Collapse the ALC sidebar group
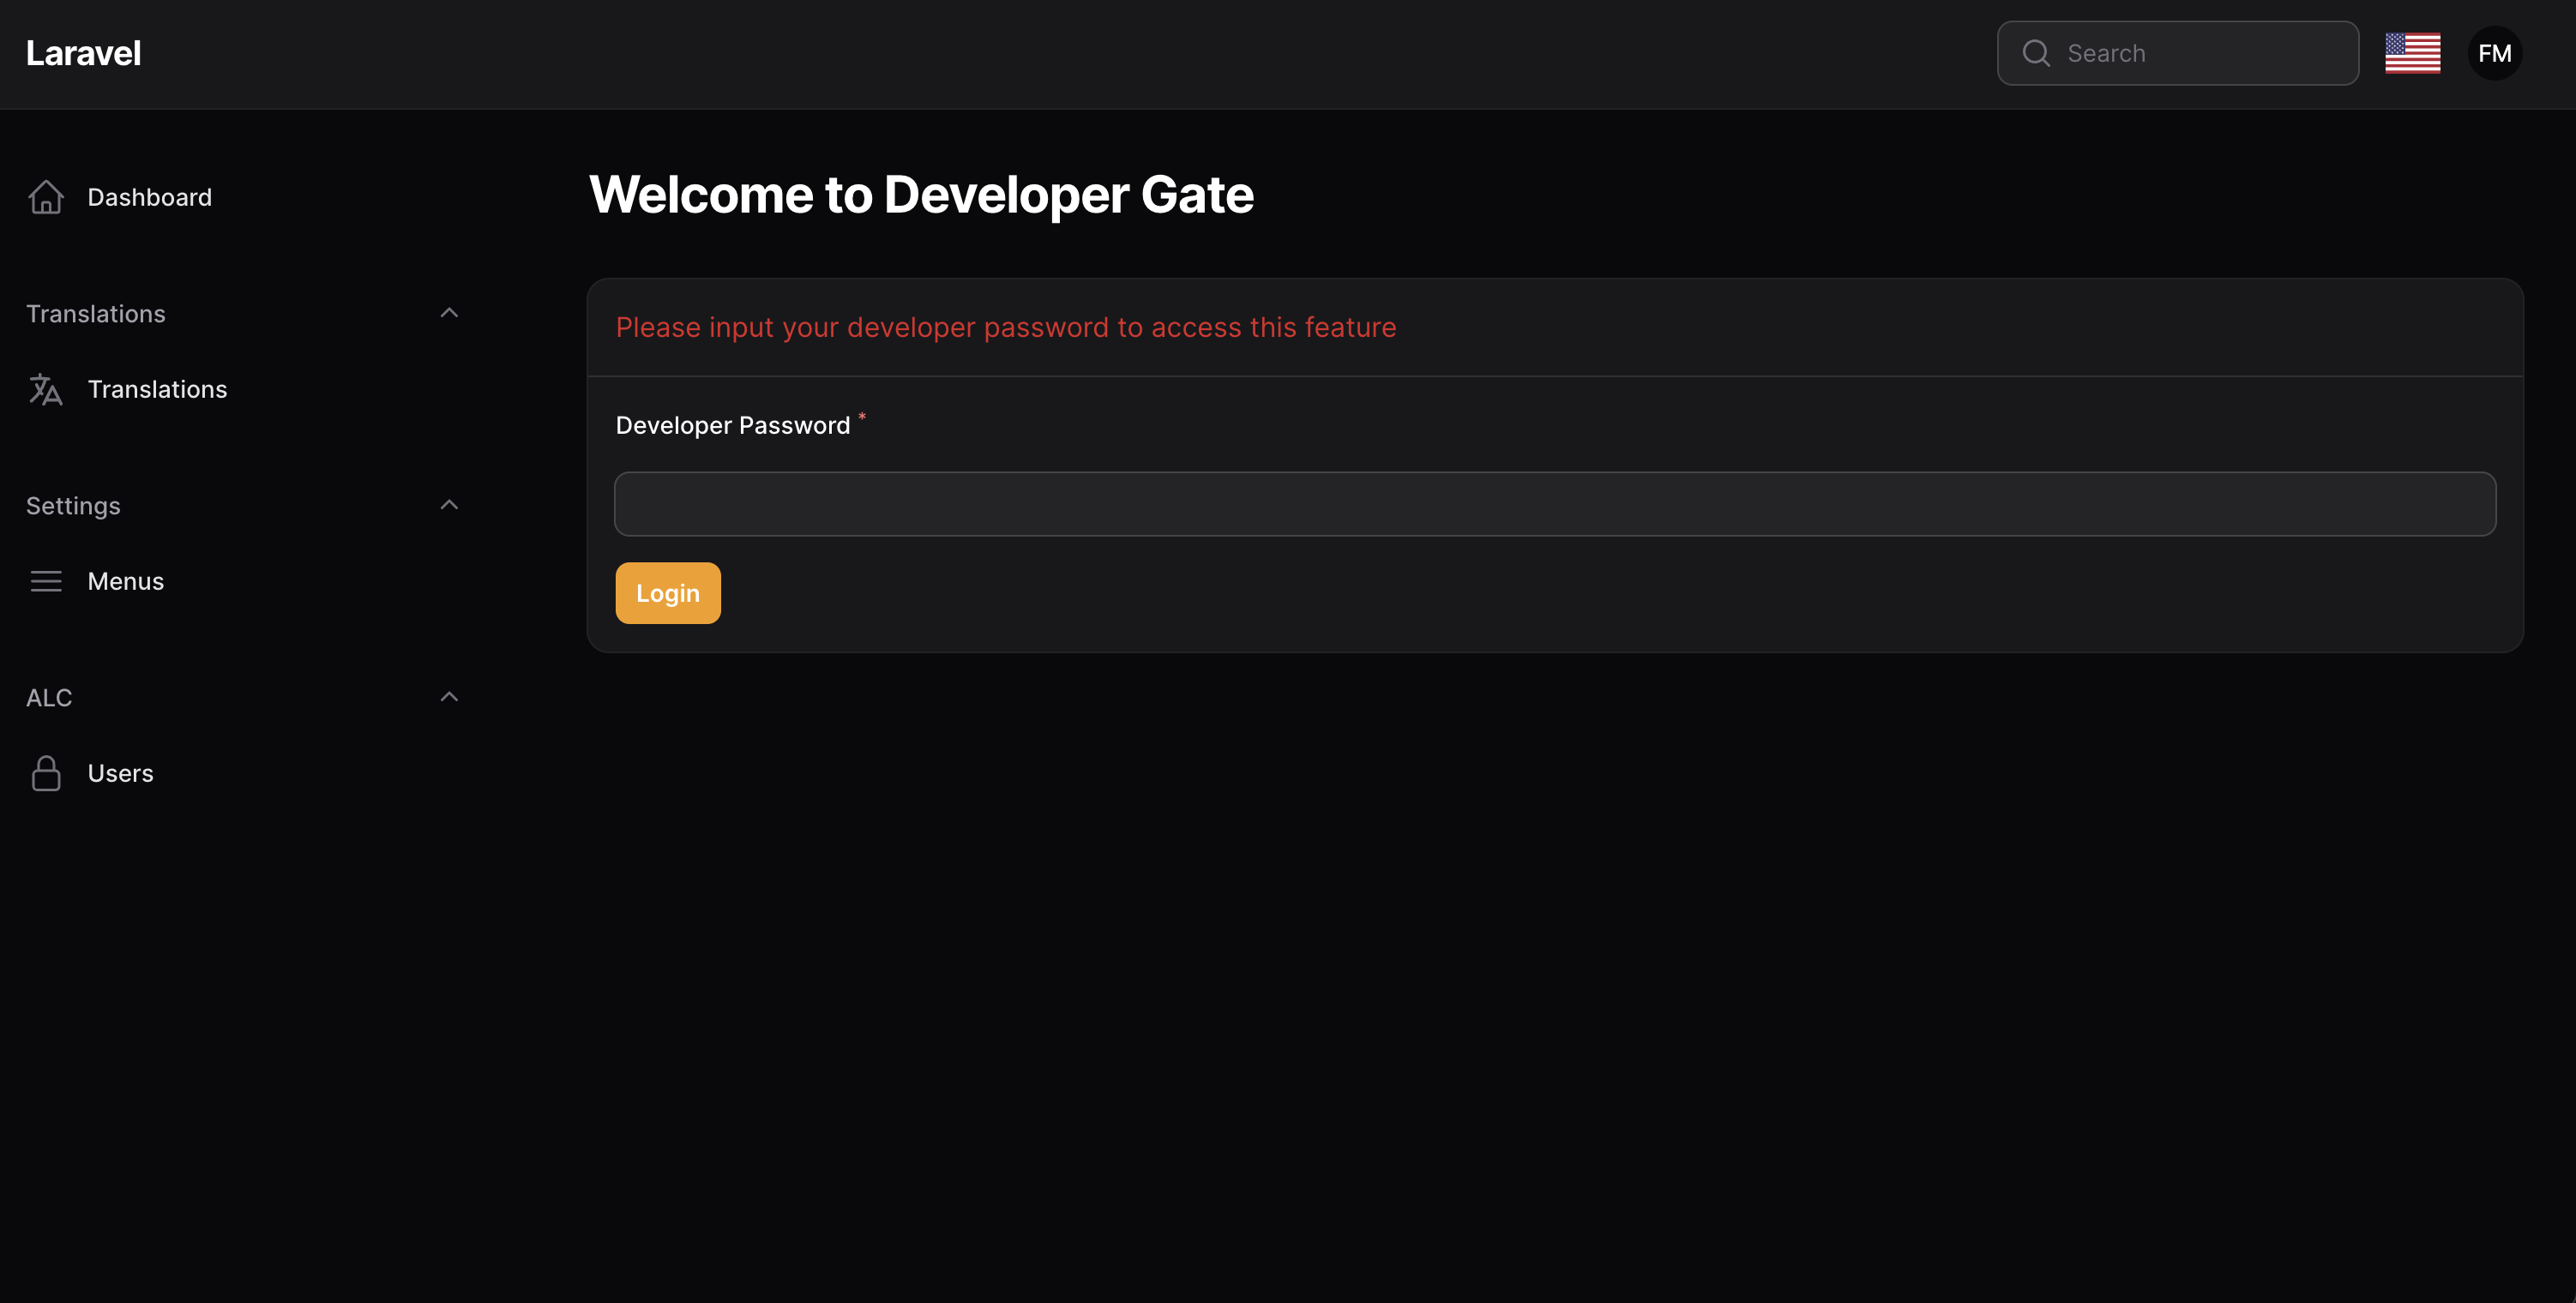Screen dimensions: 2576x1303 tap(449, 697)
